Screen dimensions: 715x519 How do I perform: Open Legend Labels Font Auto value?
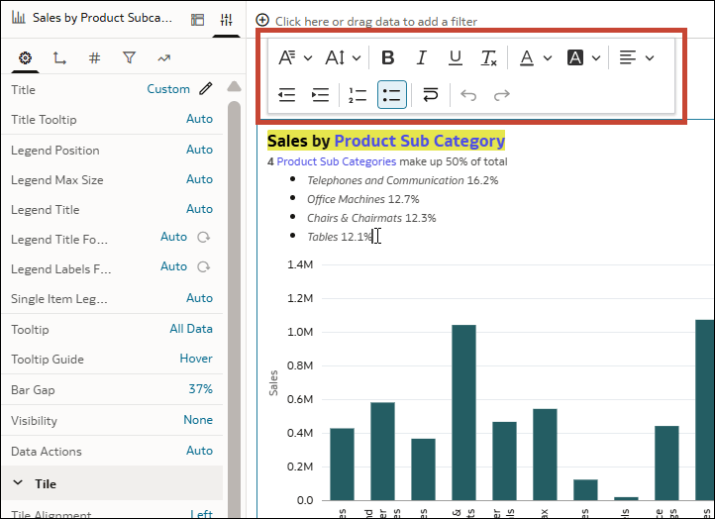(173, 265)
